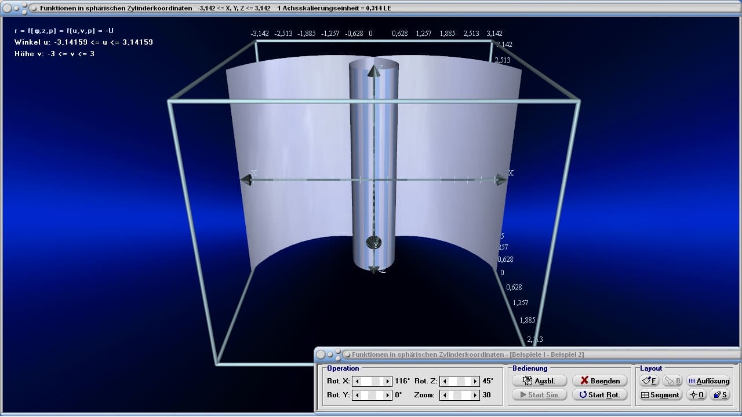Click the 'Layout' group label

click(651, 368)
